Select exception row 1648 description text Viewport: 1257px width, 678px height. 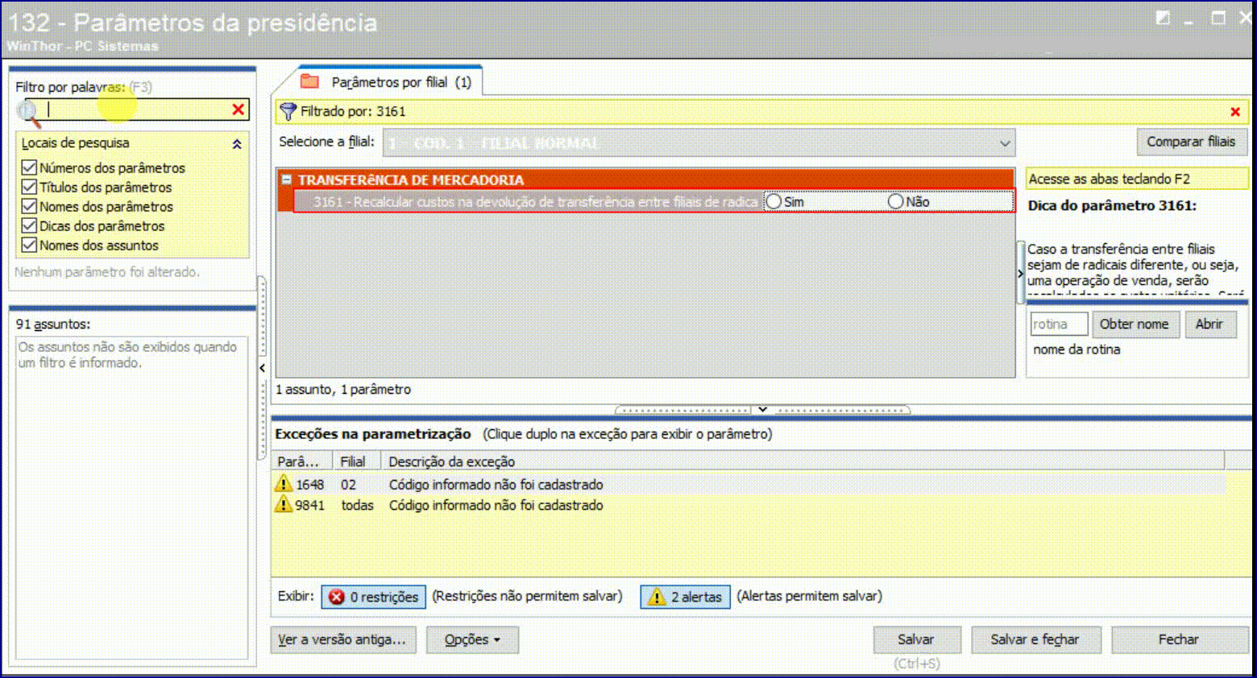496,485
